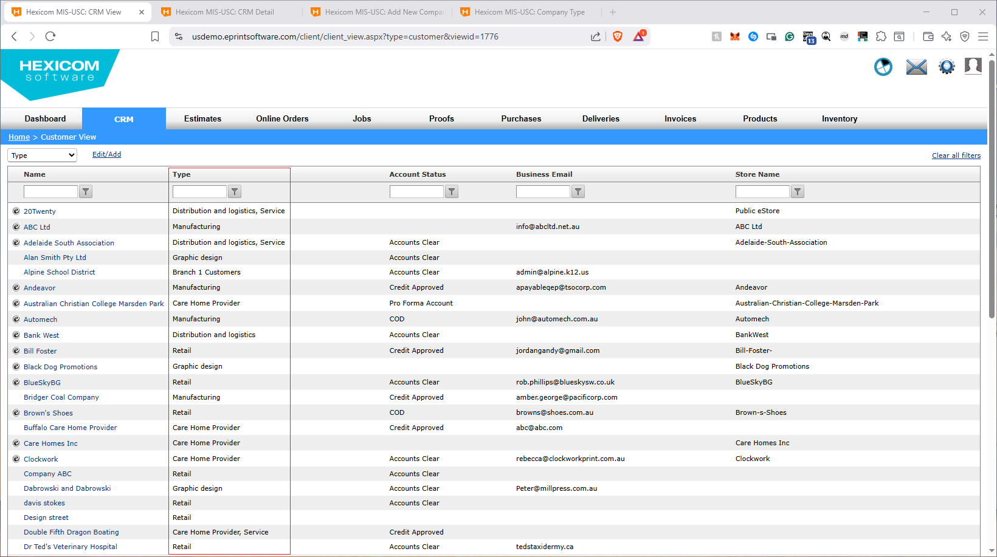Open the Inventory tab
The width and height of the screenshot is (997, 557).
click(x=840, y=118)
